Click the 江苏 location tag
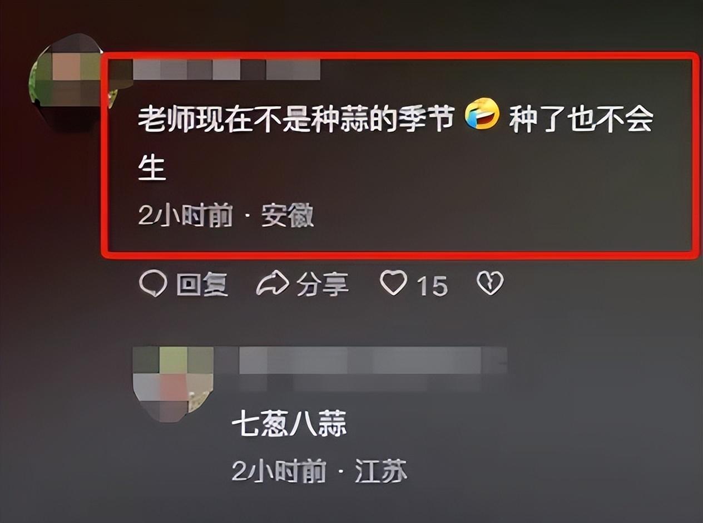The image size is (703, 523). pyautogui.click(x=381, y=472)
